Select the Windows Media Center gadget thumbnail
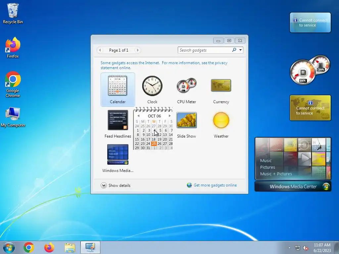This screenshot has height=254, width=339. [x=118, y=154]
